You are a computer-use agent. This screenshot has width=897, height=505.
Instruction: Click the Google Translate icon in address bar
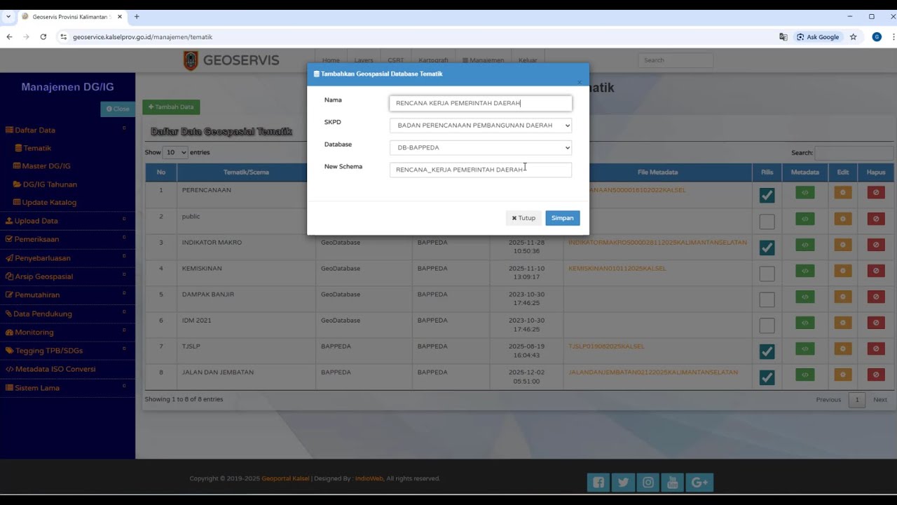[x=783, y=36]
